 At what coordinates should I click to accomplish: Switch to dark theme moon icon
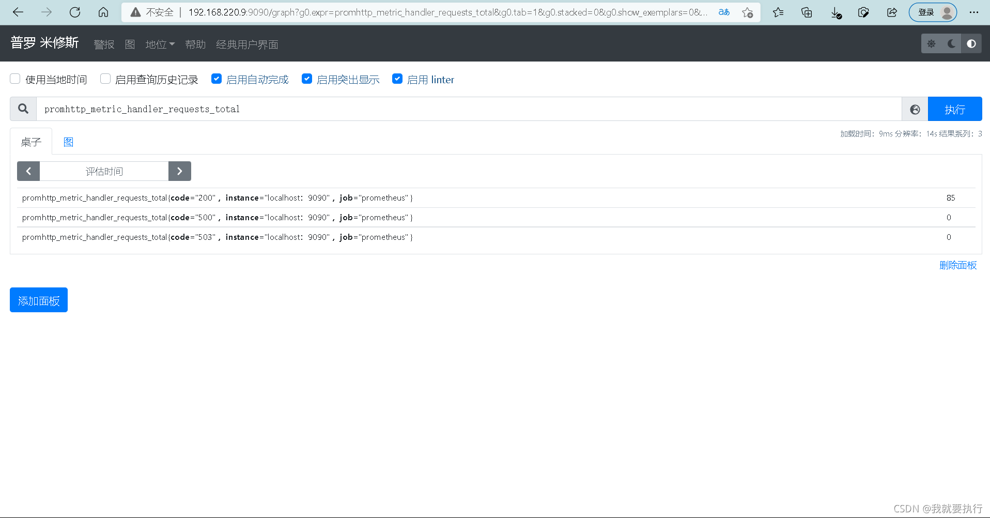(951, 44)
